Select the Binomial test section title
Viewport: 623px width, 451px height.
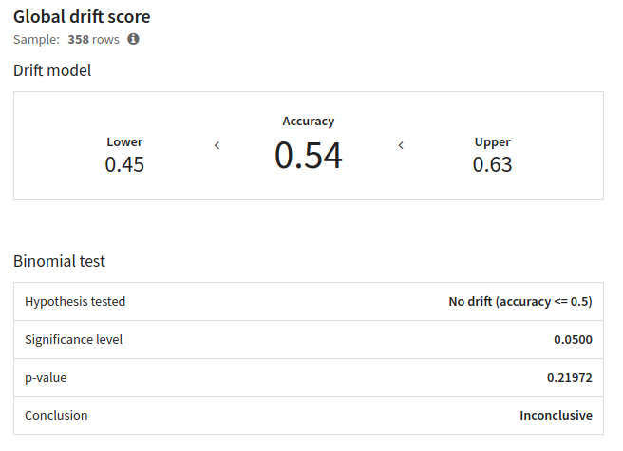59,261
